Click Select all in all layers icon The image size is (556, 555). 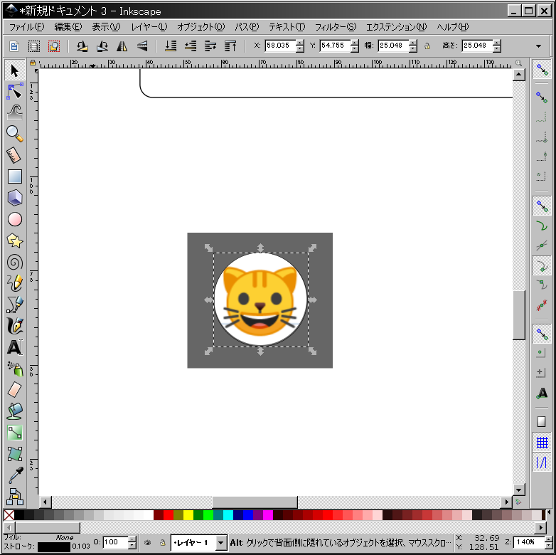(34, 46)
